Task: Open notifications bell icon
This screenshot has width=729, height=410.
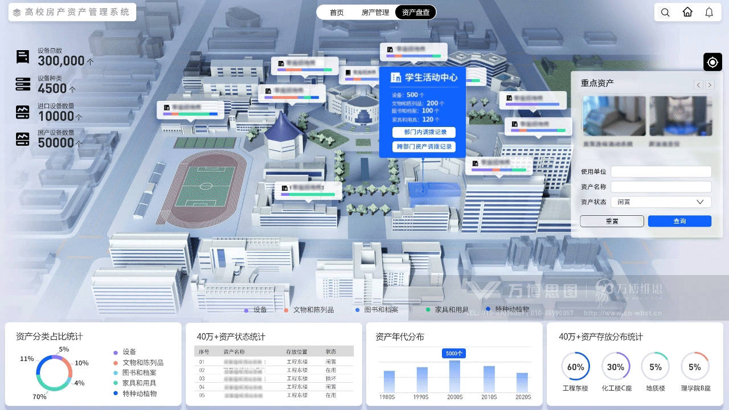Action: click(709, 13)
